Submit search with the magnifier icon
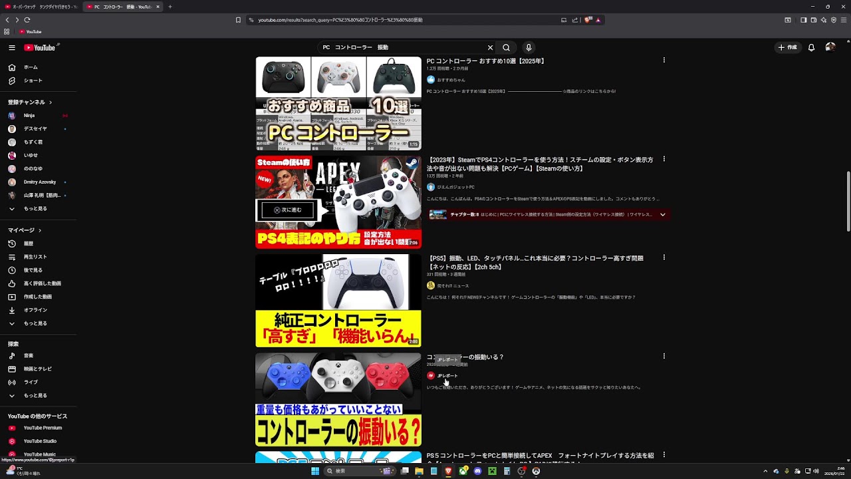Image resolution: width=851 pixels, height=479 pixels. pos(506,47)
